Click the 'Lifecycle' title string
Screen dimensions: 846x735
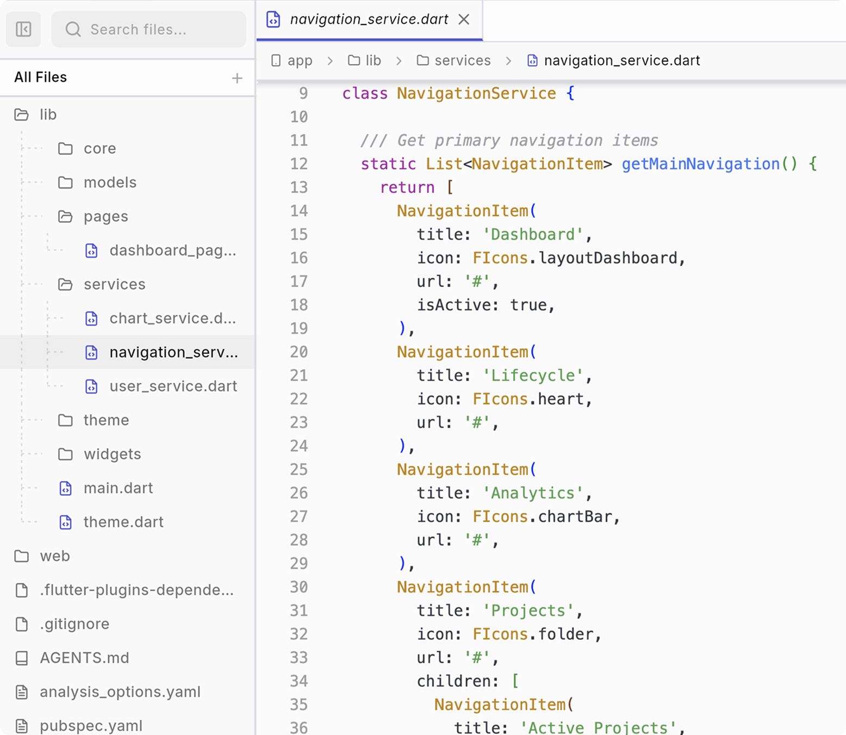coord(533,375)
